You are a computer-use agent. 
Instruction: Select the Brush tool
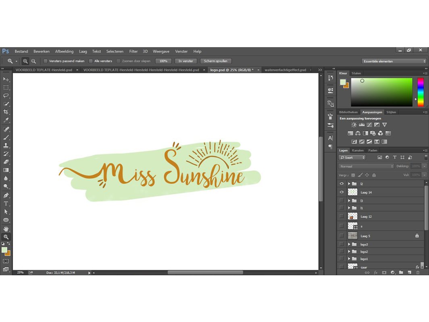coord(6,137)
